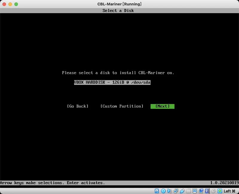The height and width of the screenshot is (194, 239).
Task: Click the hard disk activity status icon
Action: click(x=157, y=191)
